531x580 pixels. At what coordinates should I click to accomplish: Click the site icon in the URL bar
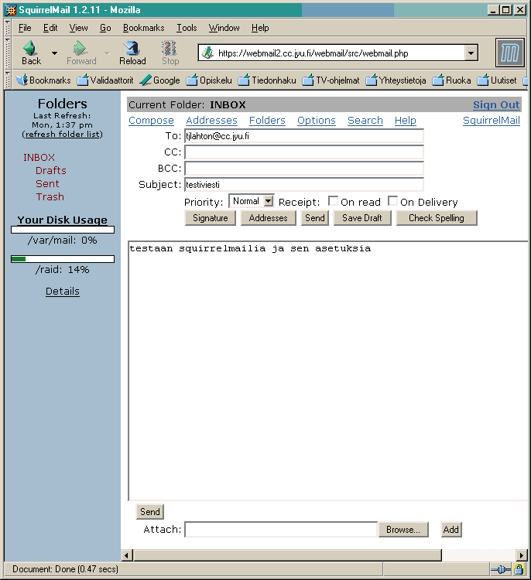(207, 53)
